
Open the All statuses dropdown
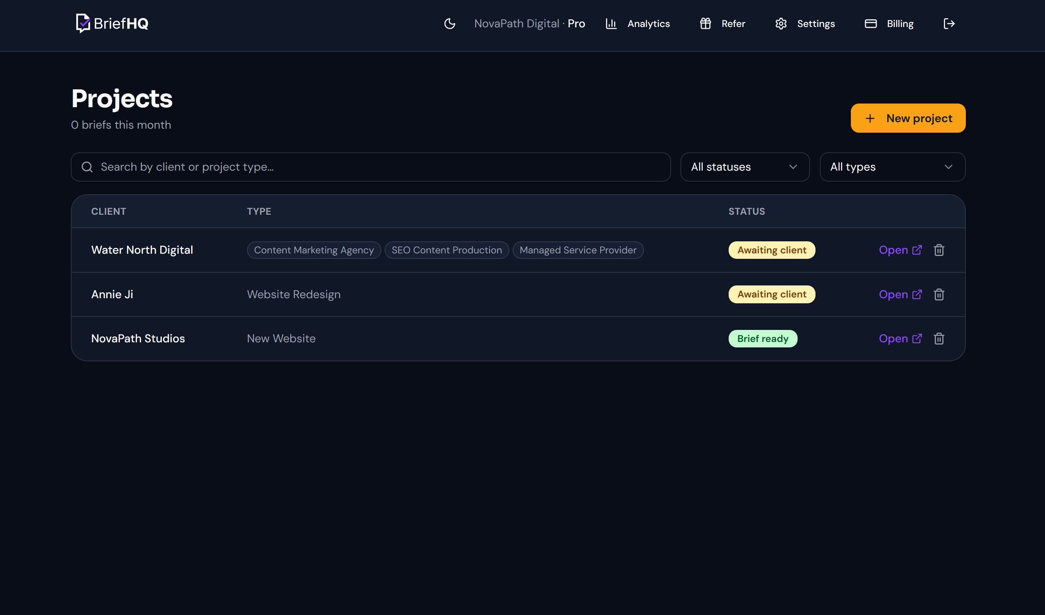tap(745, 167)
